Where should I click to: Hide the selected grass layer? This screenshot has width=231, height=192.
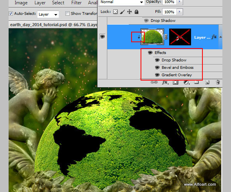pyautogui.click(x=103, y=37)
